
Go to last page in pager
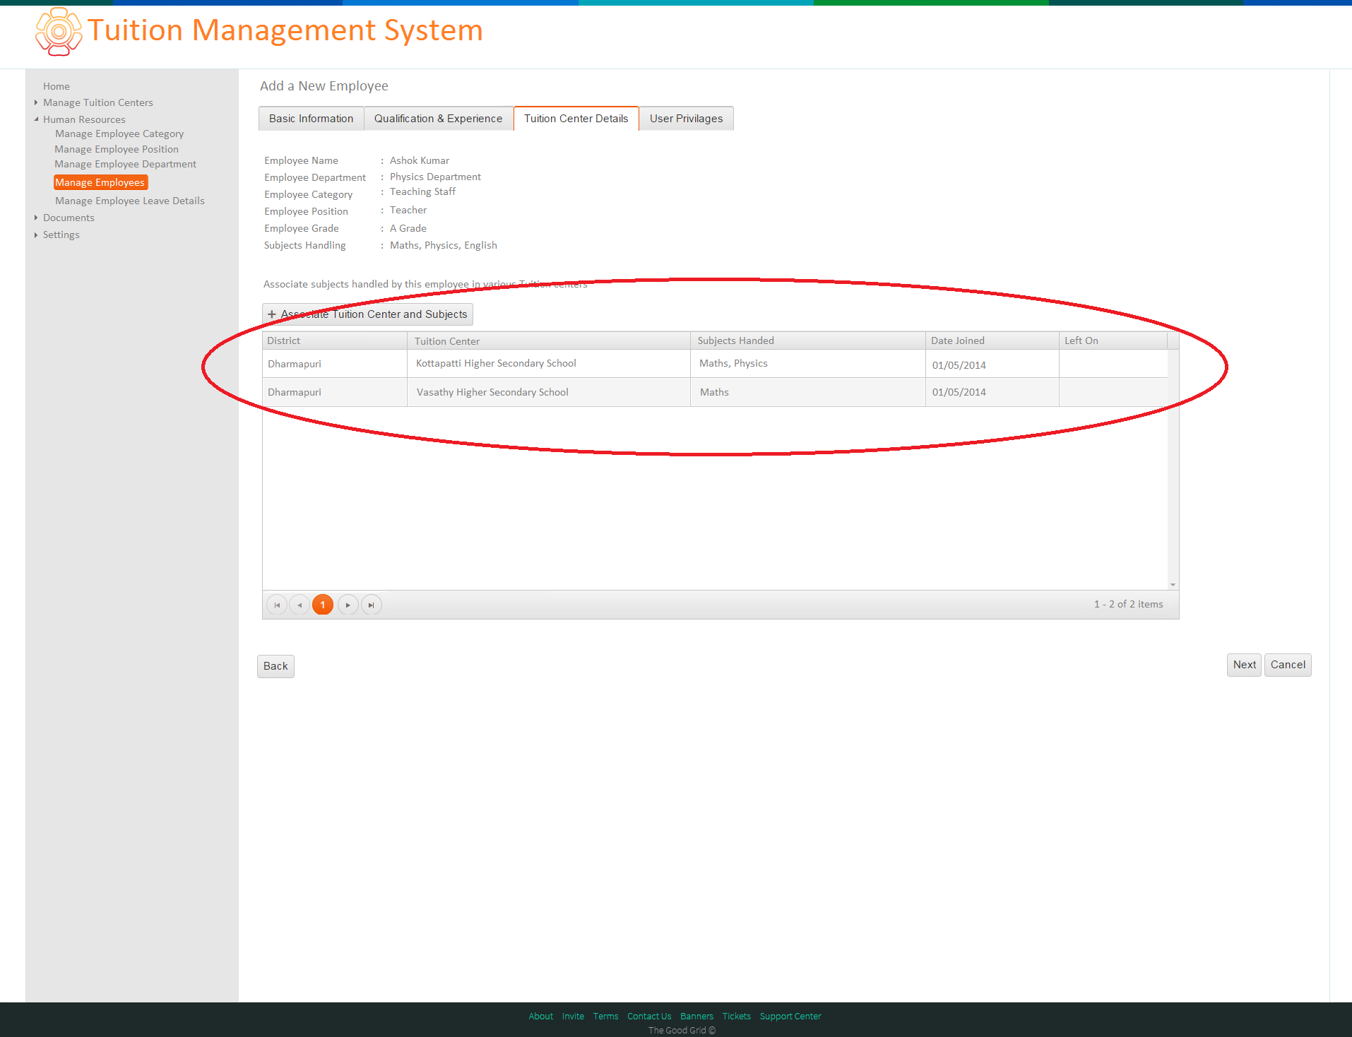pos(371,605)
